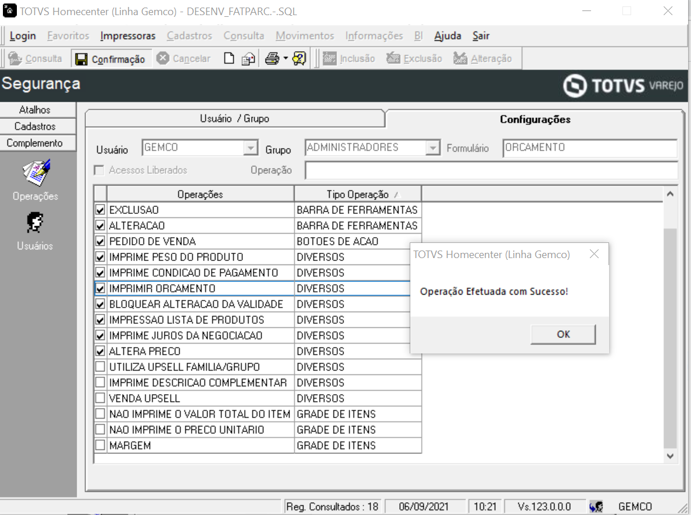Click the Alteração toolbar icon

(x=460, y=58)
